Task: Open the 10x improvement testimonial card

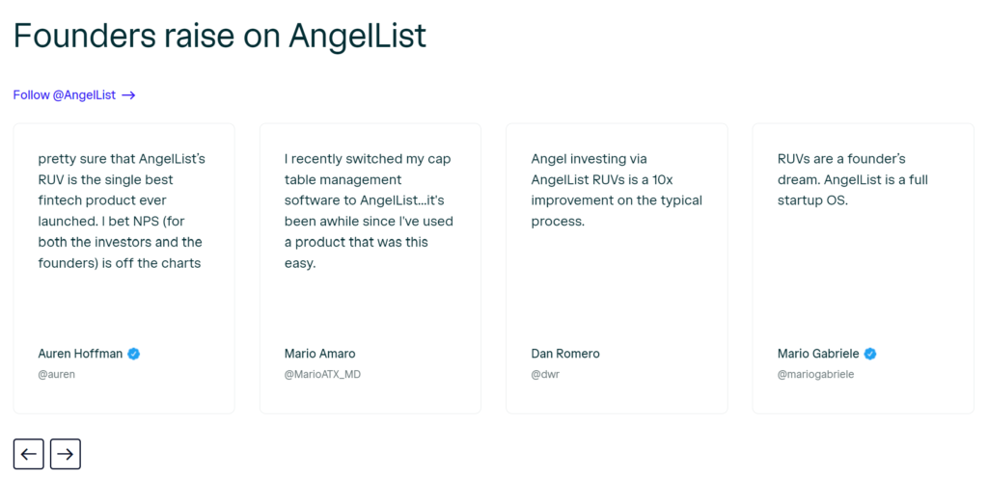Action: tap(617, 269)
